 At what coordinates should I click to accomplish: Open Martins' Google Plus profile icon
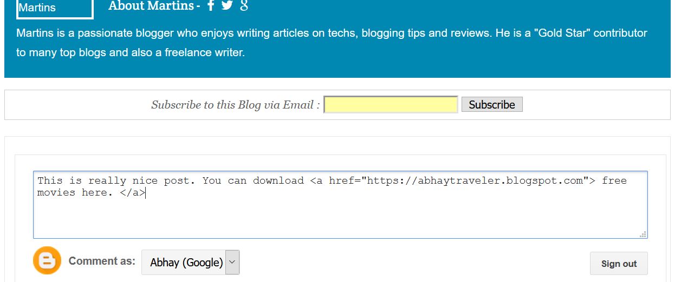tap(244, 6)
